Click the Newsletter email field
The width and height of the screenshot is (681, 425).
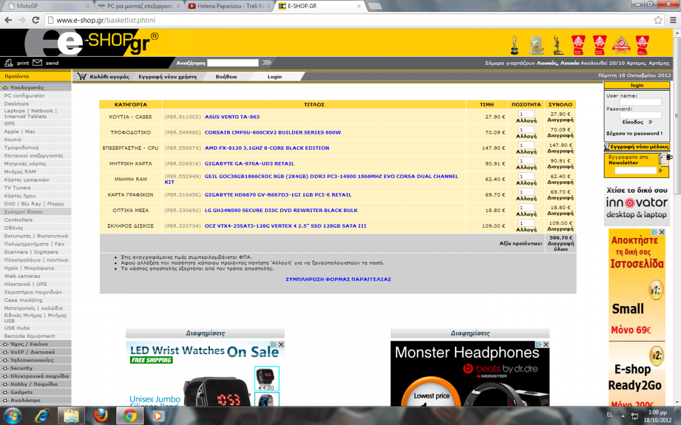coord(636,170)
